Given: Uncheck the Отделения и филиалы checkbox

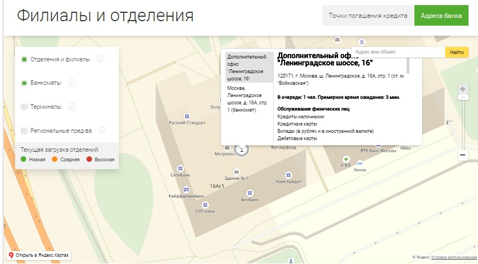Looking at the screenshot, I should pos(24,60).
